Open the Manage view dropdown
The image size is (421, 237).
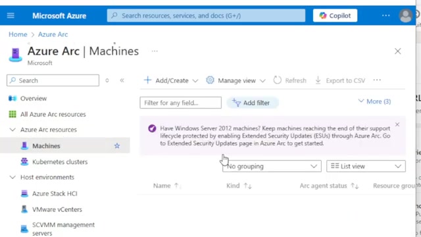pos(235,80)
